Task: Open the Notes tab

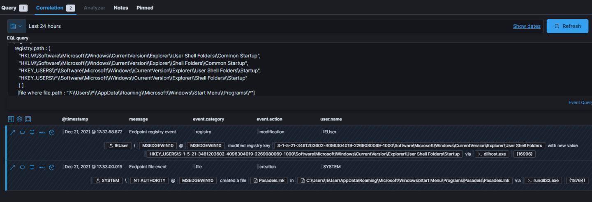Action: click(120, 8)
